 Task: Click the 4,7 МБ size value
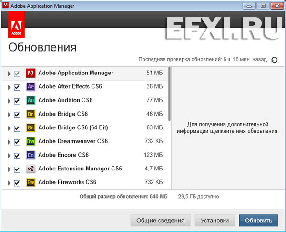tap(154, 169)
